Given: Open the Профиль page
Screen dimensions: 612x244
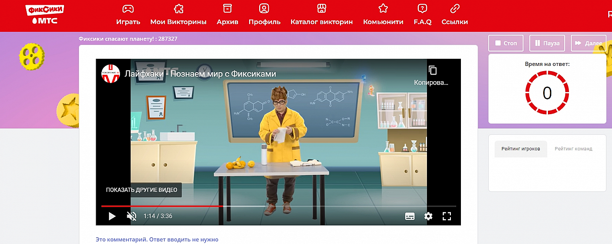Looking at the screenshot, I should pyautogui.click(x=264, y=15).
